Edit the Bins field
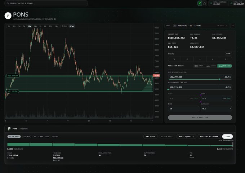Screen dimensions: 245x173 point(183,108)
